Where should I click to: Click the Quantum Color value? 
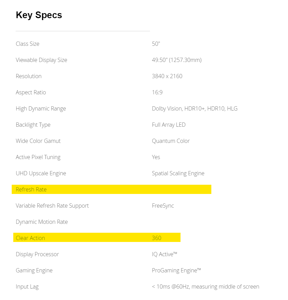[171, 141]
